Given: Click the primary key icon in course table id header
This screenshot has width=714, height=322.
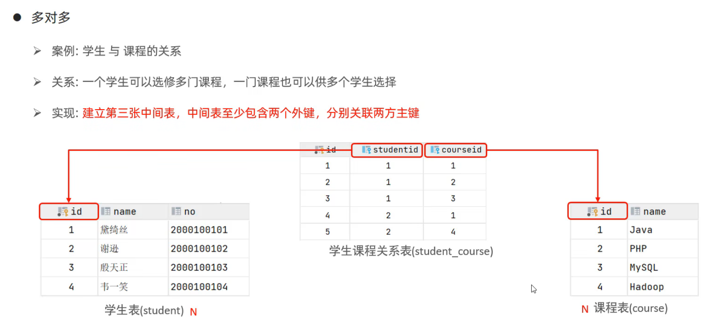Looking at the screenshot, I should tap(593, 212).
